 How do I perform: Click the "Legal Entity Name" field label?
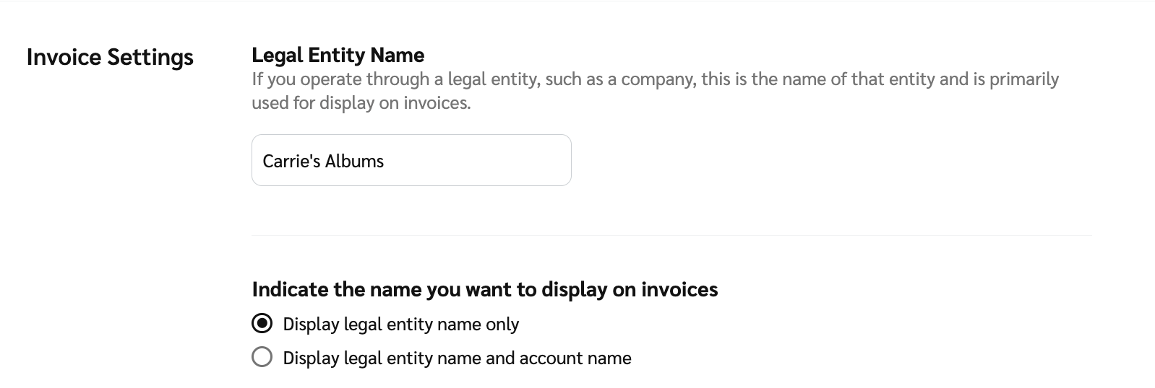click(x=338, y=55)
